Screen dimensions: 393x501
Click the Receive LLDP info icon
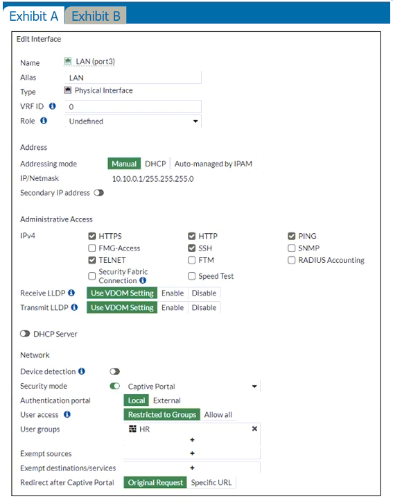[x=71, y=293]
